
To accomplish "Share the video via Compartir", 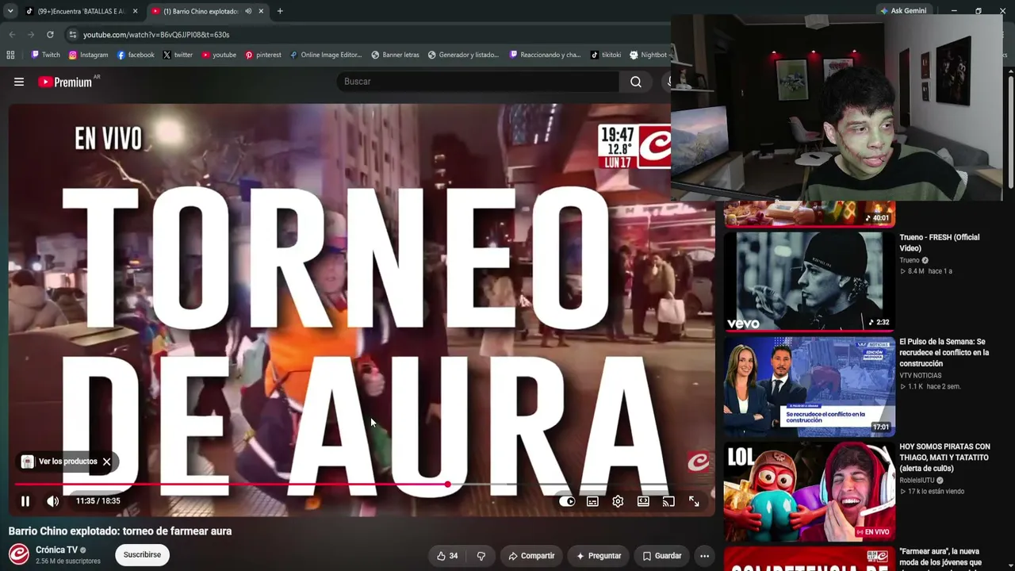I will point(531,556).
